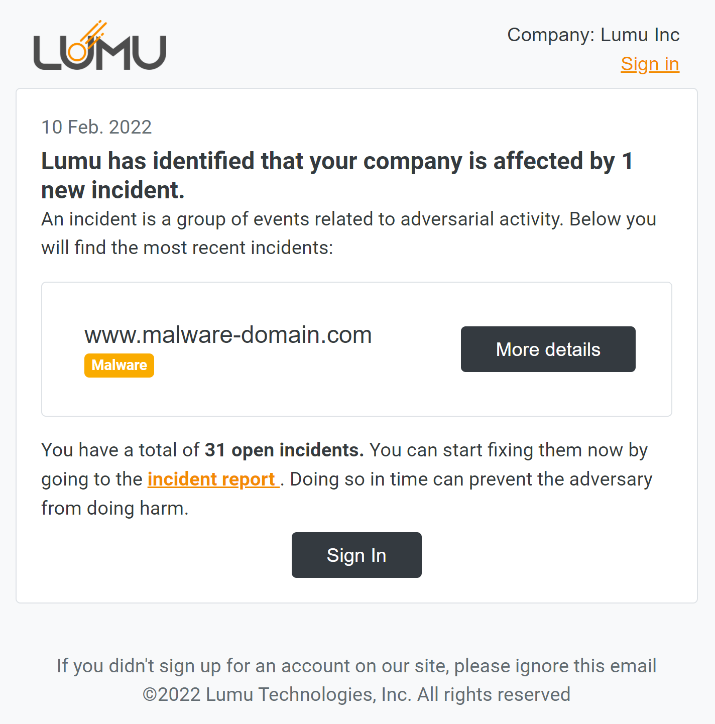The height and width of the screenshot is (724, 715).
Task: Click the 'You can start fixing them' sentence
Action: coord(508,450)
